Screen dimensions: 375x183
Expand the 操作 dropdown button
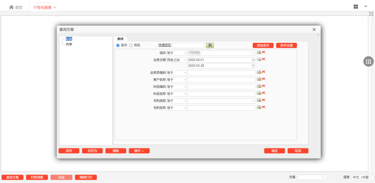(139, 151)
